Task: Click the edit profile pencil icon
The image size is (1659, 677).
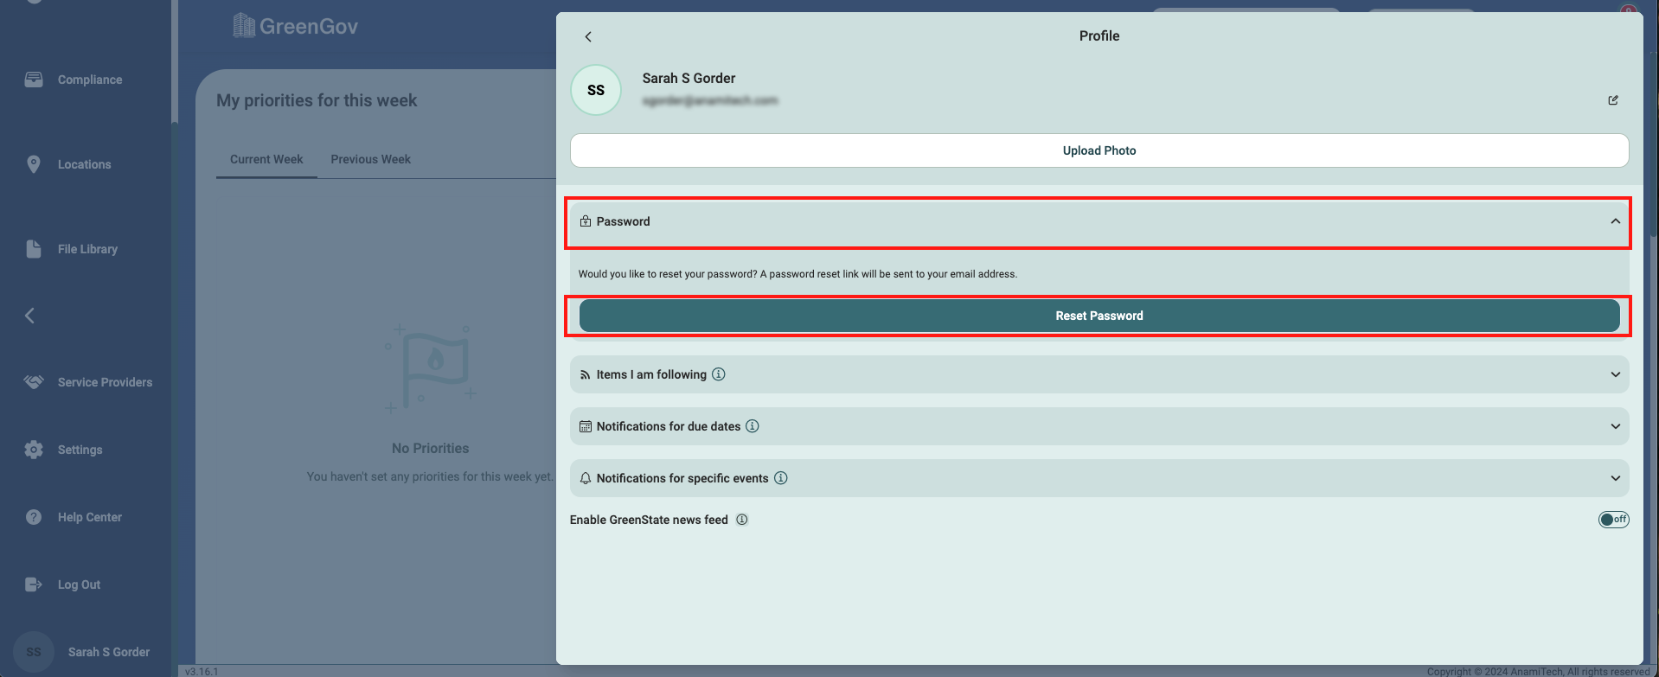Action: 1613,100
